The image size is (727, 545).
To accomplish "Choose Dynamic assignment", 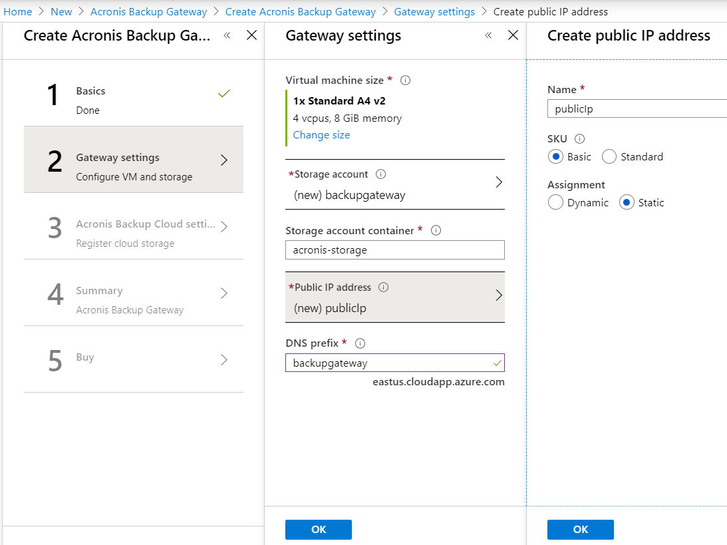I will (555, 203).
